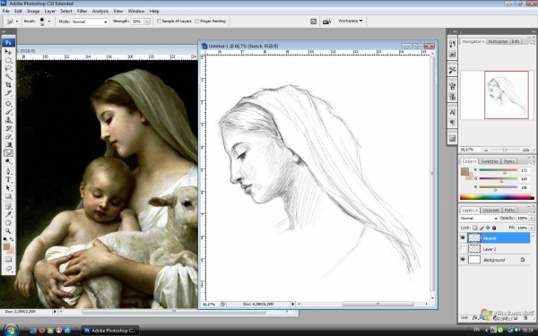Select the Eyedropper tool

pyautogui.click(x=8, y=215)
